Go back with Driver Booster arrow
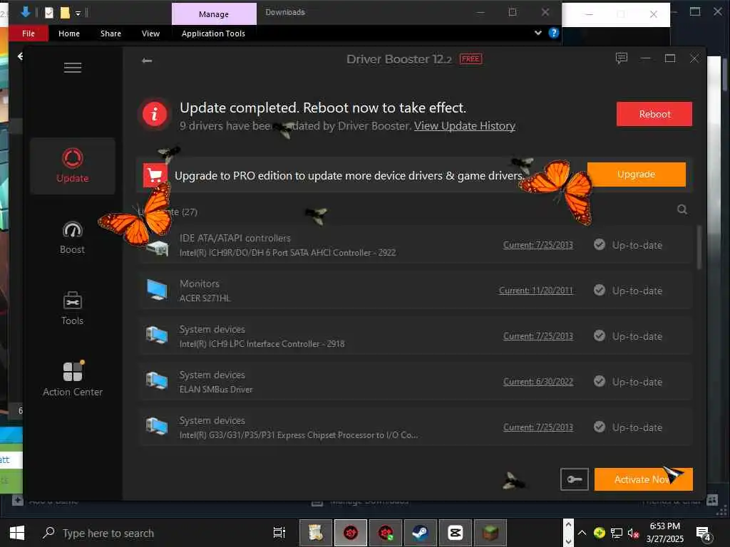Viewport: 730px width, 547px height. (147, 61)
